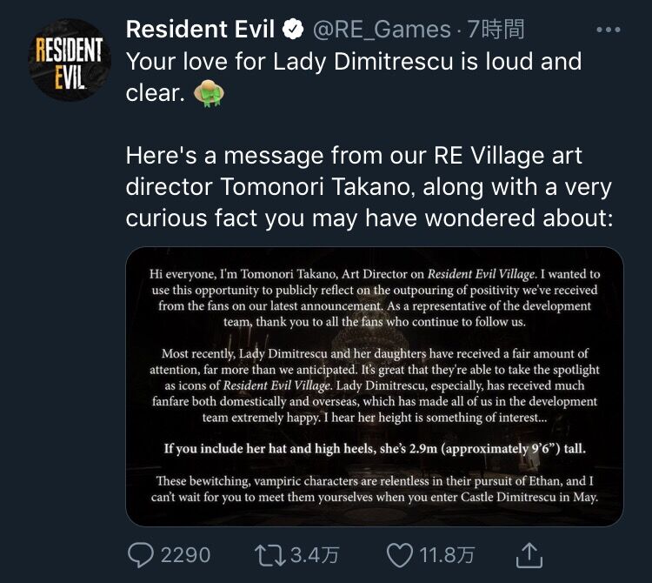Open the Resident Evil profile avatar
652x583 pixels.
[69, 60]
